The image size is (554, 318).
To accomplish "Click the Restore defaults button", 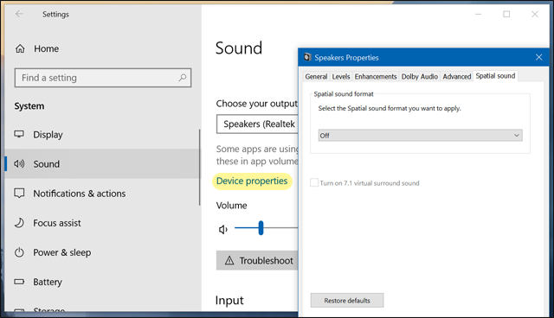I will coord(347,301).
